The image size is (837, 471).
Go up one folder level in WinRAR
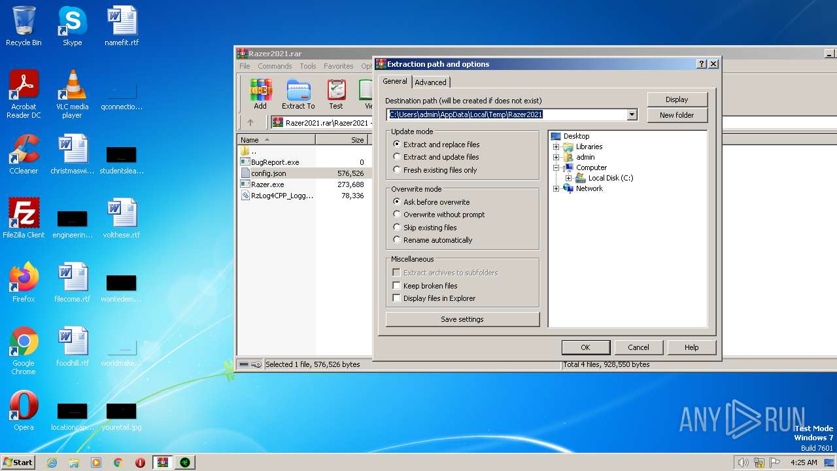pyautogui.click(x=250, y=122)
